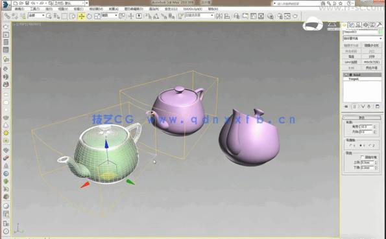Image resolution: width=386 pixels, height=239 pixels.
Task: Activate the Select and Scale tool
Action: click(x=97, y=16)
